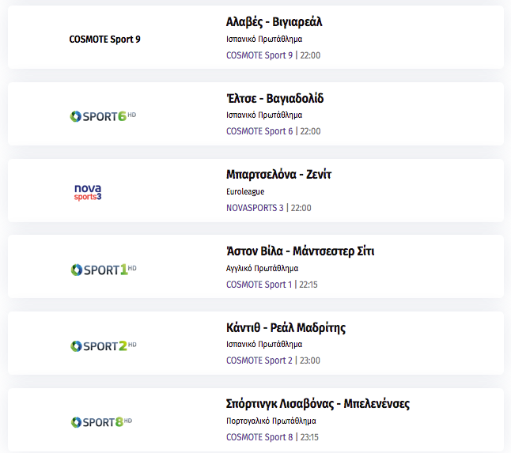Click the COSMOTE Sport 6 channel link
This screenshot has height=453, width=511.
259,131
